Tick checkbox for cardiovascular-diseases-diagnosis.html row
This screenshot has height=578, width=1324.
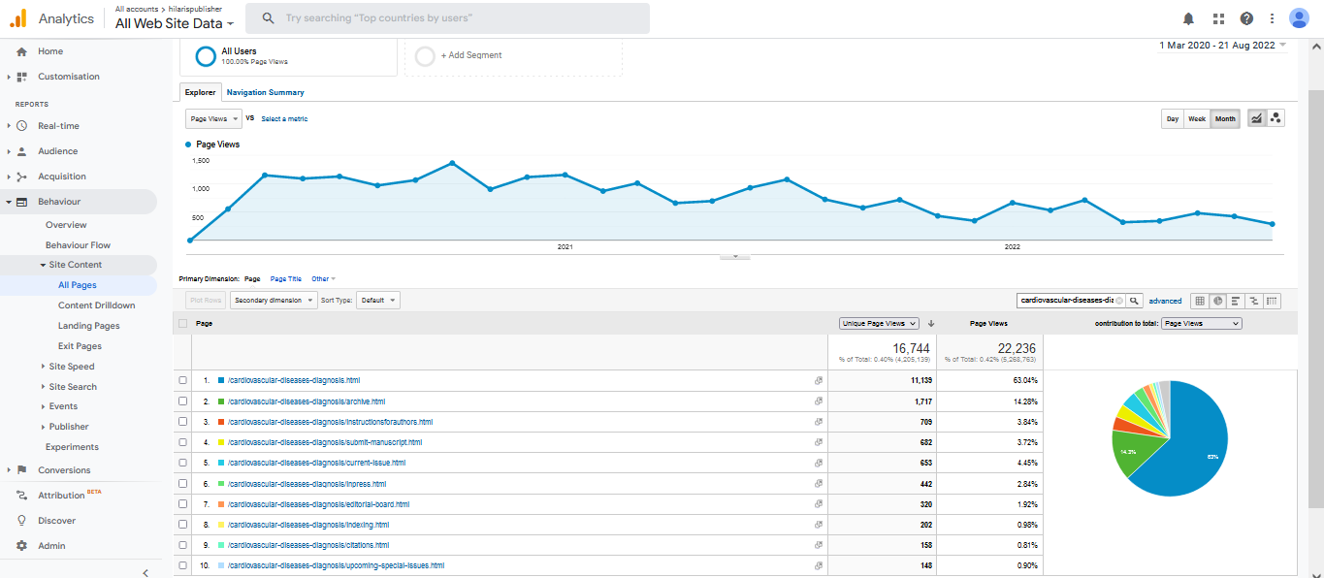pos(182,380)
